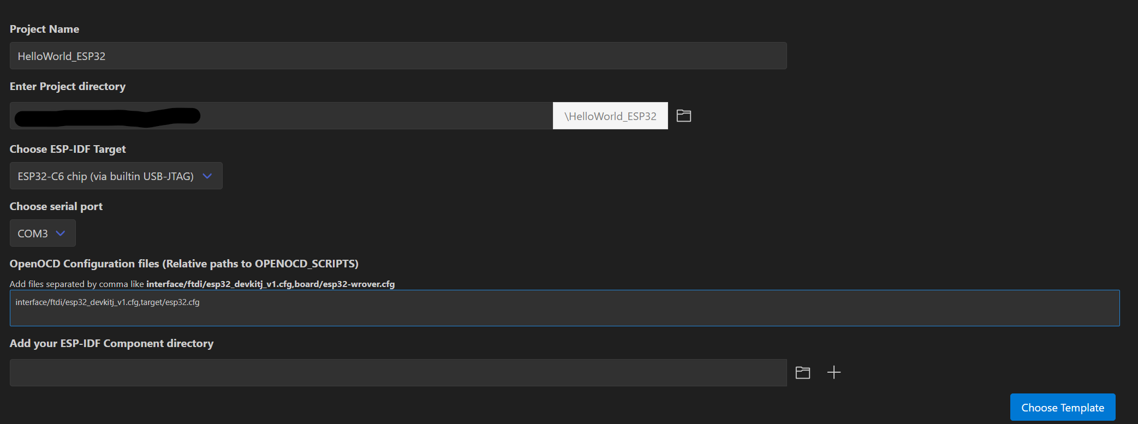Open the ESP32-C6 chip target dropdown
The width and height of the screenshot is (1138, 424).
[x=106, y=176]
